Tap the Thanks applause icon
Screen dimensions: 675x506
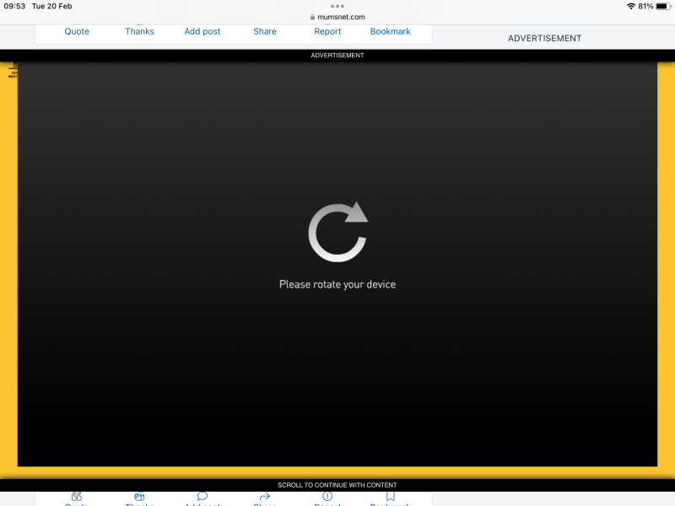tap(139, 496)
